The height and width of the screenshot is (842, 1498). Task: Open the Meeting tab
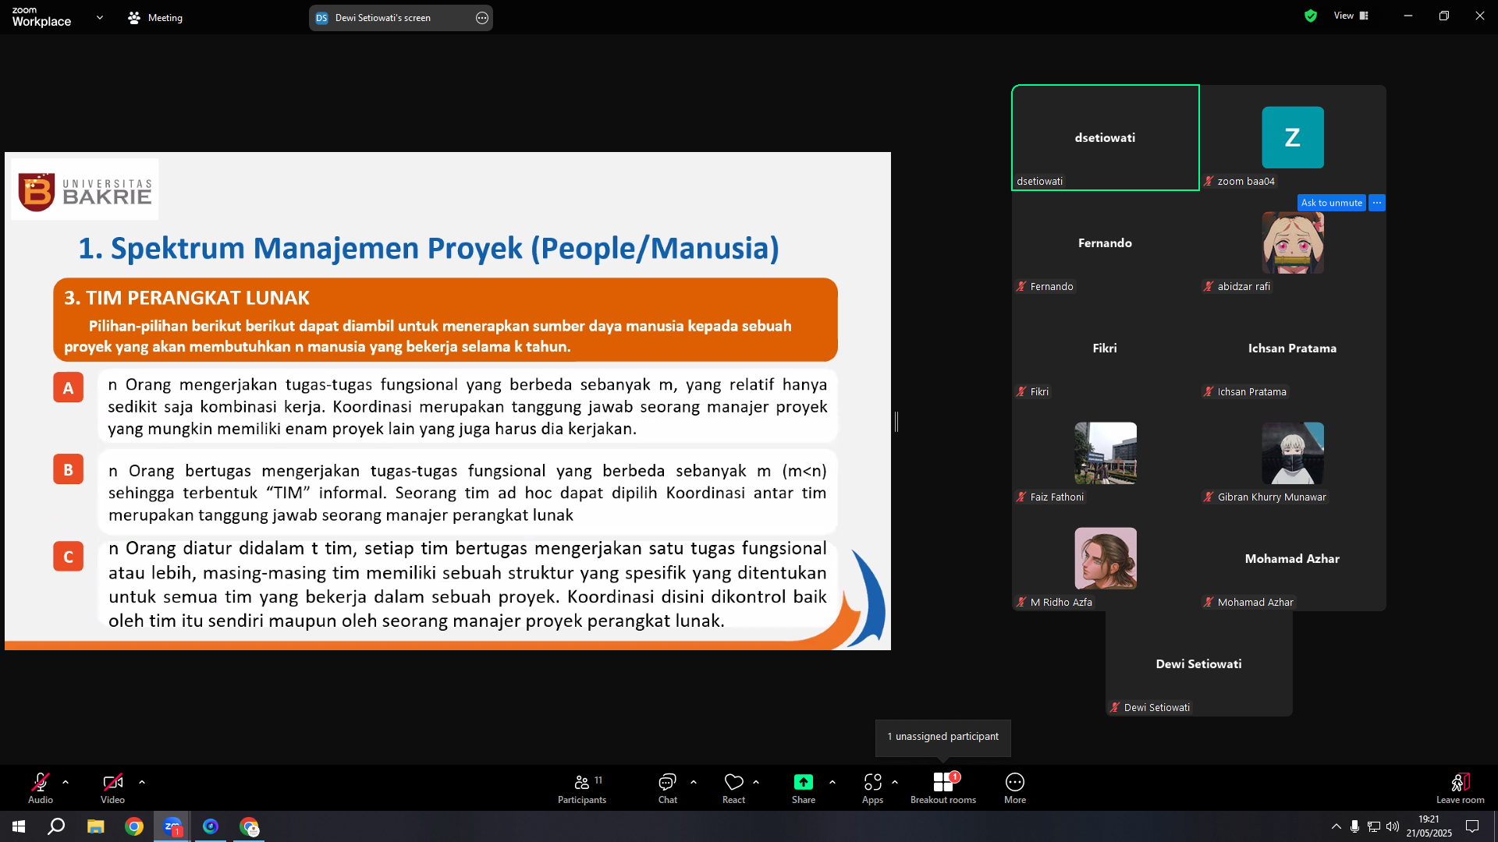coord(155,17)
